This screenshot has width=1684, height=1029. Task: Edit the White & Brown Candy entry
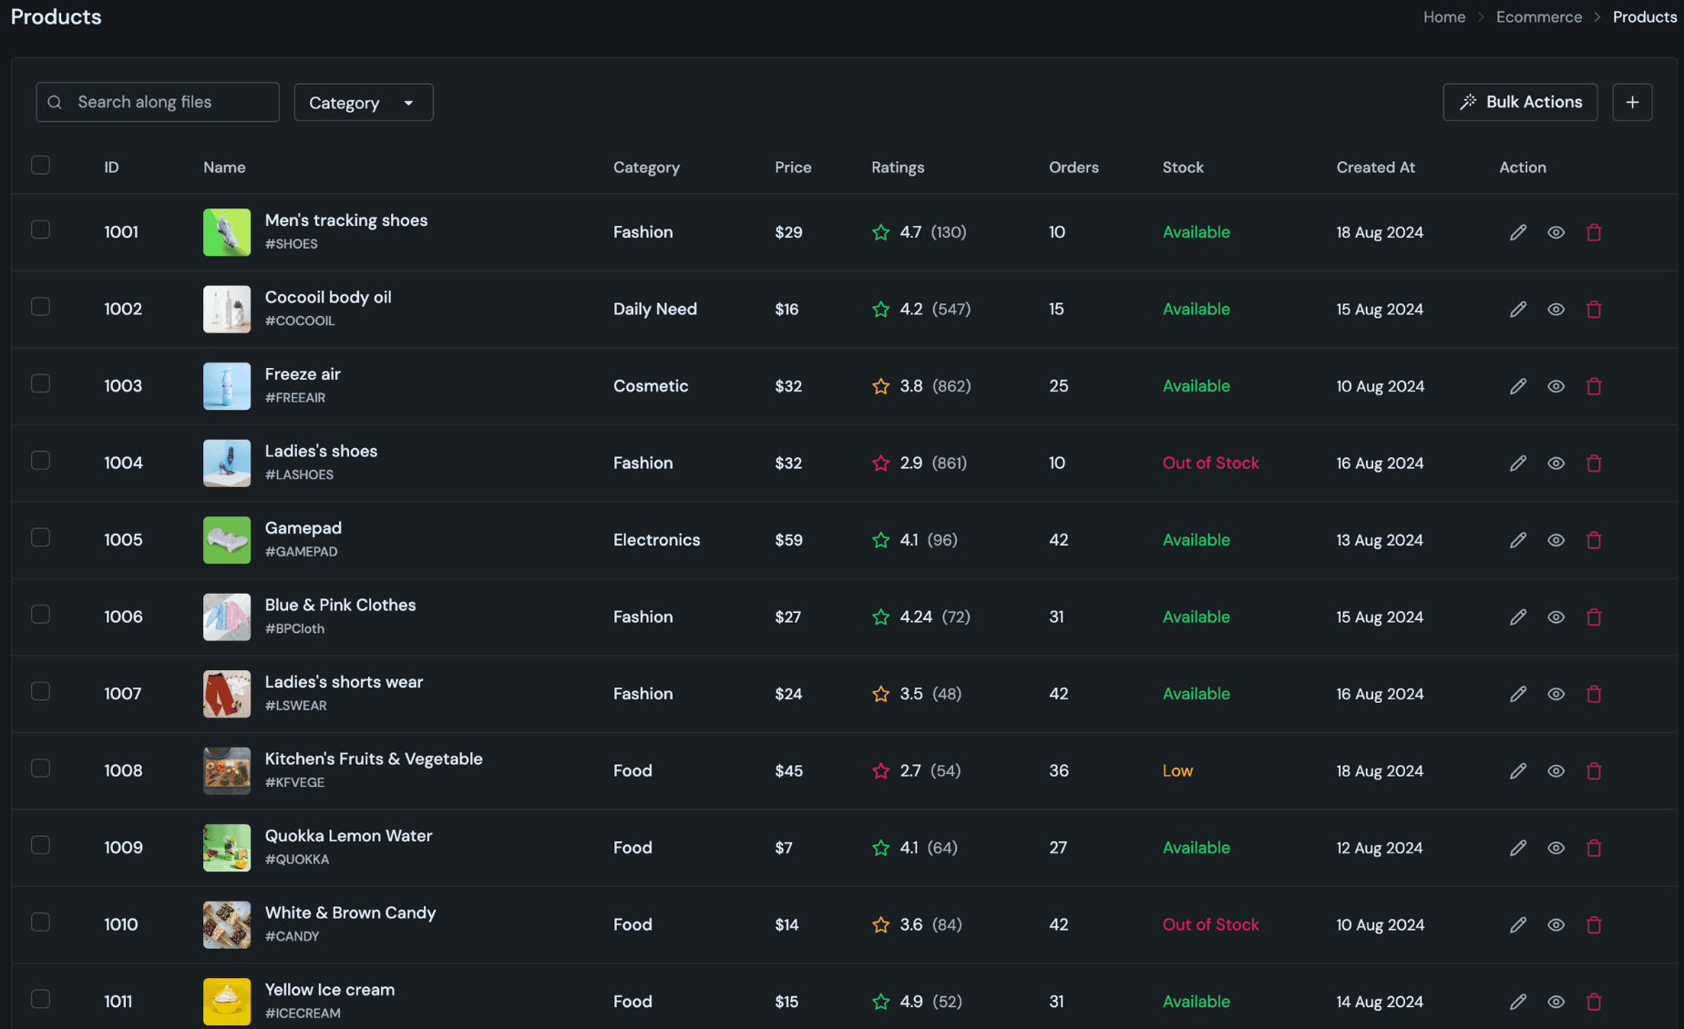point(1517,924)
